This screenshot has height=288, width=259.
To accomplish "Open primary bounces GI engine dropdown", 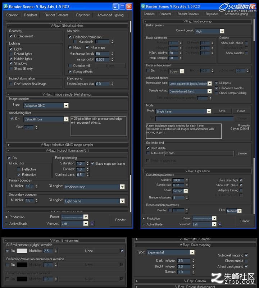I will click(x=122, y=187).
